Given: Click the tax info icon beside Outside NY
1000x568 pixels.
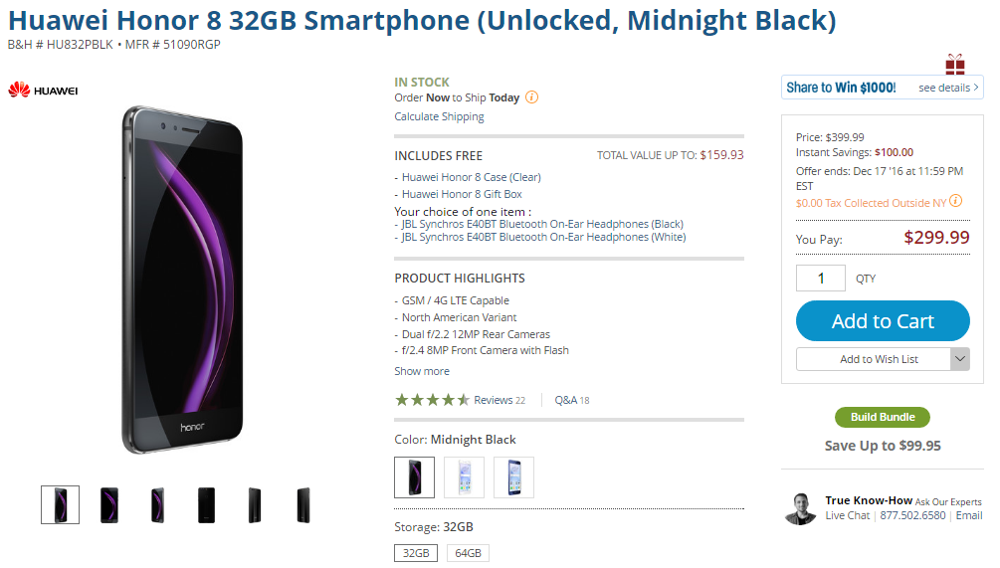Looking at the screenshot, I should click(x=955, y=201).
